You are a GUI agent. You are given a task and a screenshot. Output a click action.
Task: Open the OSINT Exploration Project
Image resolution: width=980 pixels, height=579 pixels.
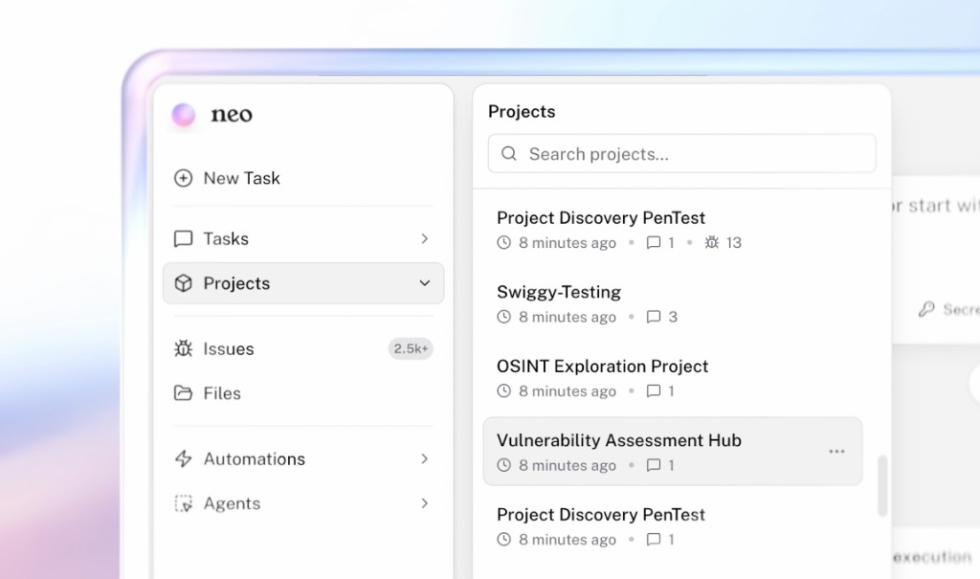[673, 378]
